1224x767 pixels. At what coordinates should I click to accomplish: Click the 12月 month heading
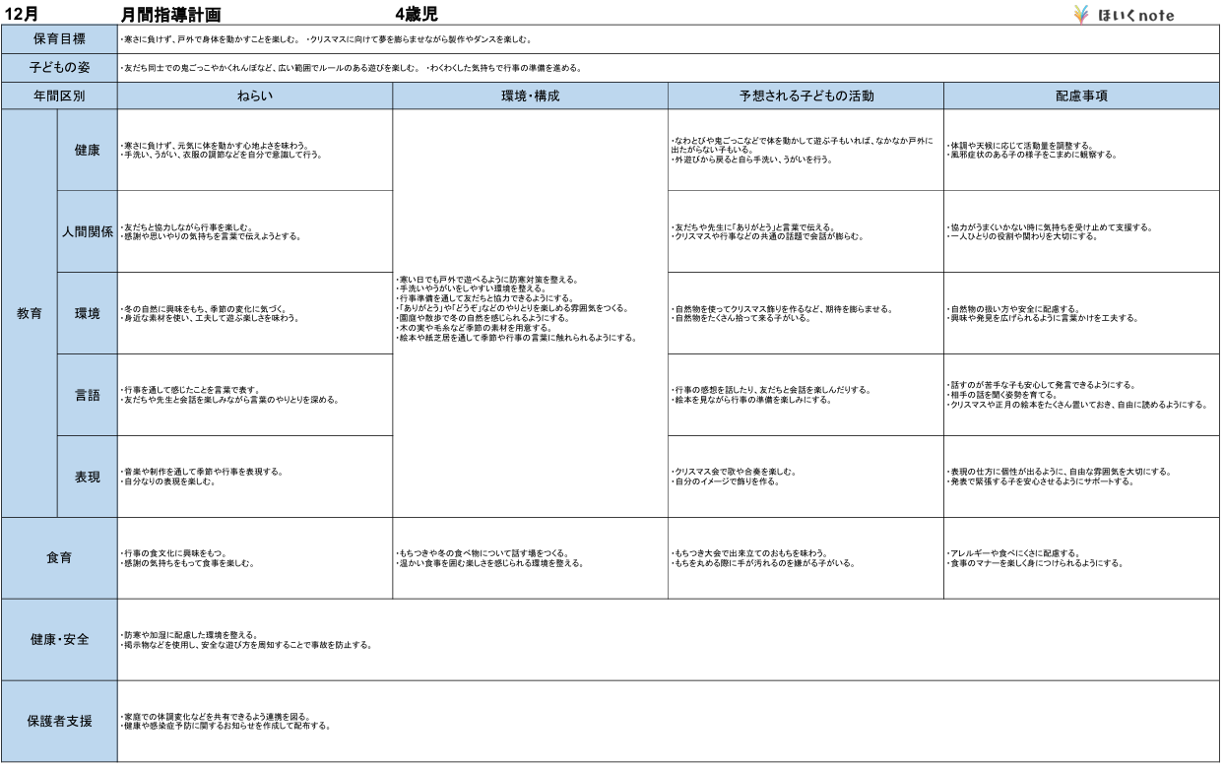pos(21,14)
